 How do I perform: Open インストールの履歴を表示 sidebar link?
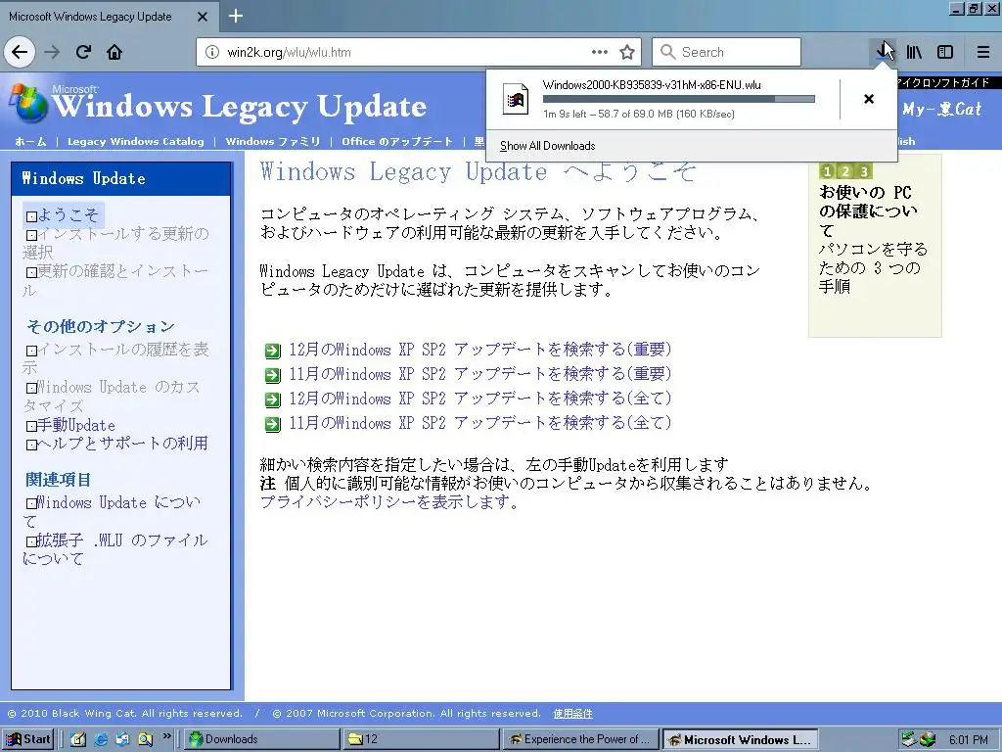tap(116, 358)
